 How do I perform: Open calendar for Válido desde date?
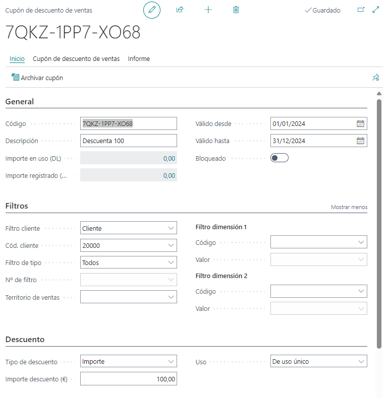tap(360, 123)
